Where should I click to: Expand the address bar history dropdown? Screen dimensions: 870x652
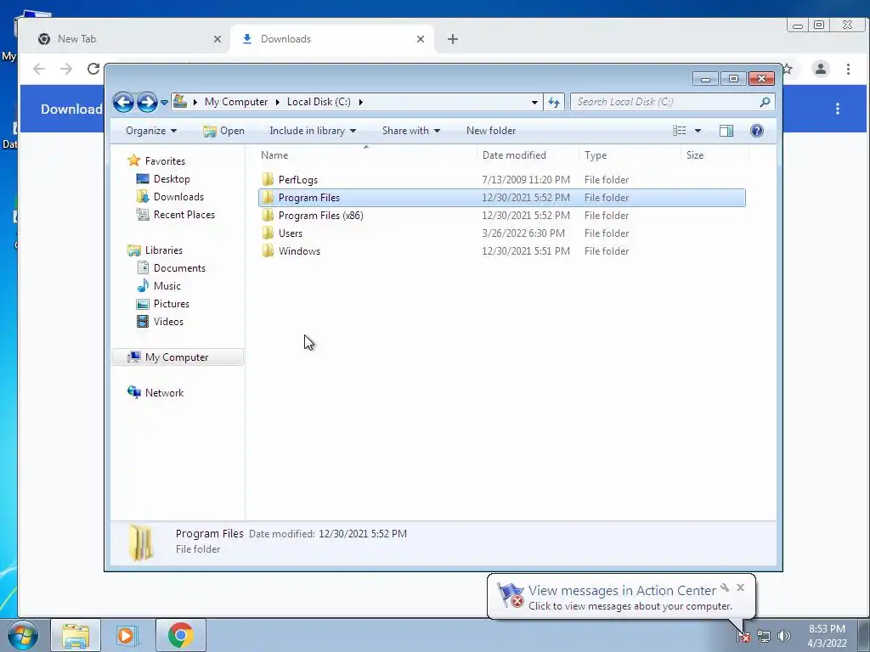tap(534, 102)
